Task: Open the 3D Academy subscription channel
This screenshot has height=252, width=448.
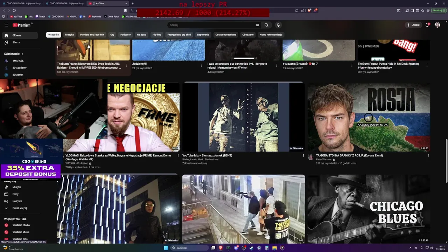Action: click(20, 68)
